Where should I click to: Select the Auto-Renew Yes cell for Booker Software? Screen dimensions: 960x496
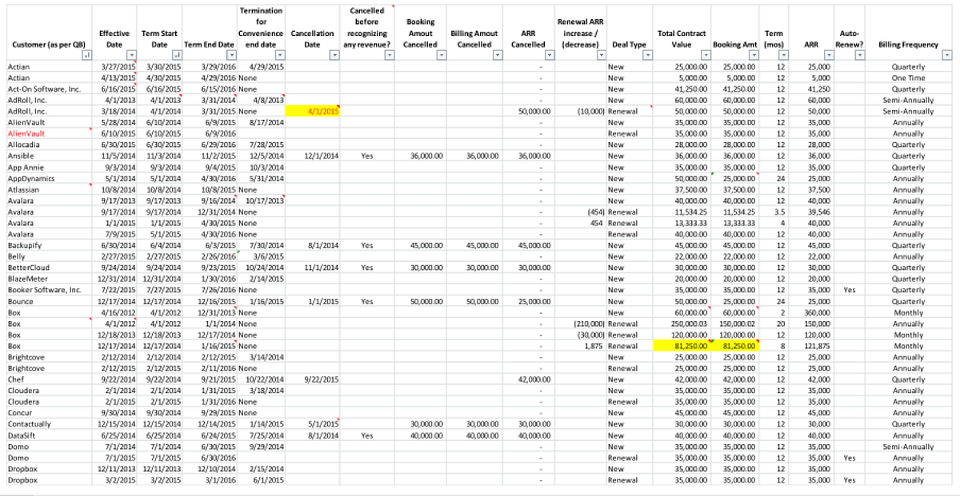[849, 291]
